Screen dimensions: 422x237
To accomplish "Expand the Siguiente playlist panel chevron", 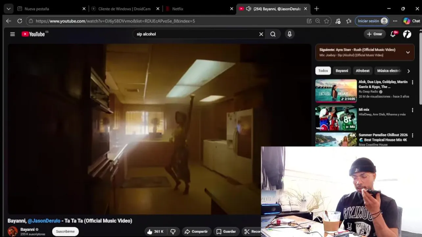I will [408, 52].
